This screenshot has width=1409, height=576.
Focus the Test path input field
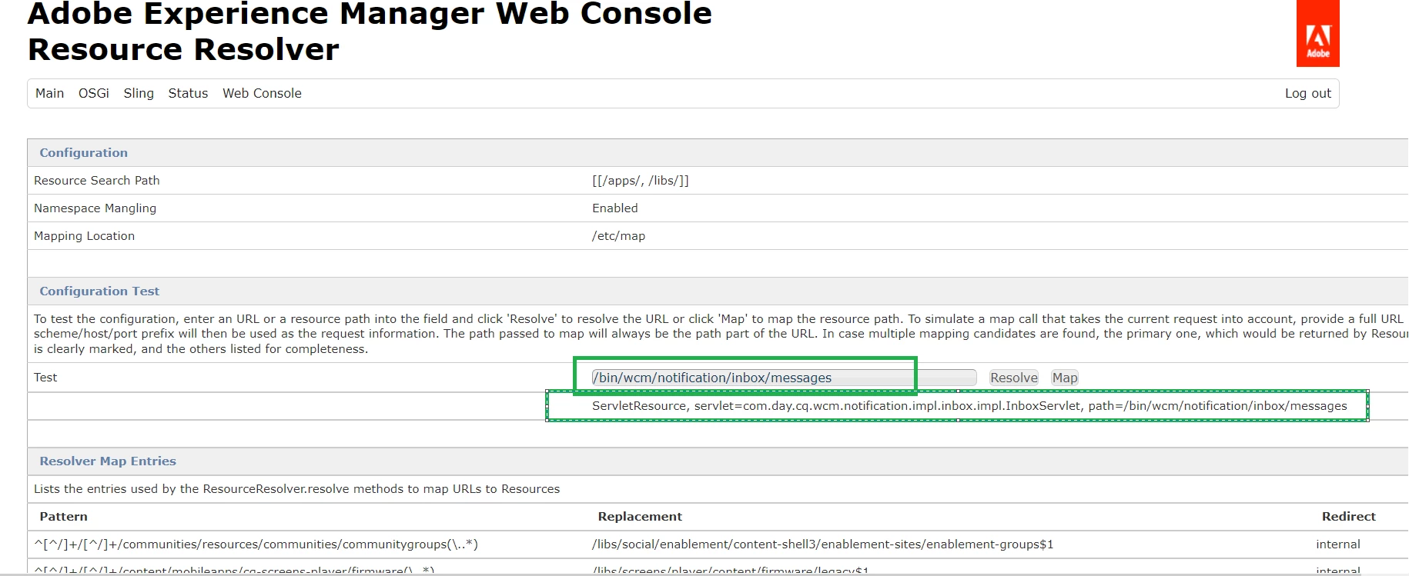pyautogui.click(x=784, y=378)
